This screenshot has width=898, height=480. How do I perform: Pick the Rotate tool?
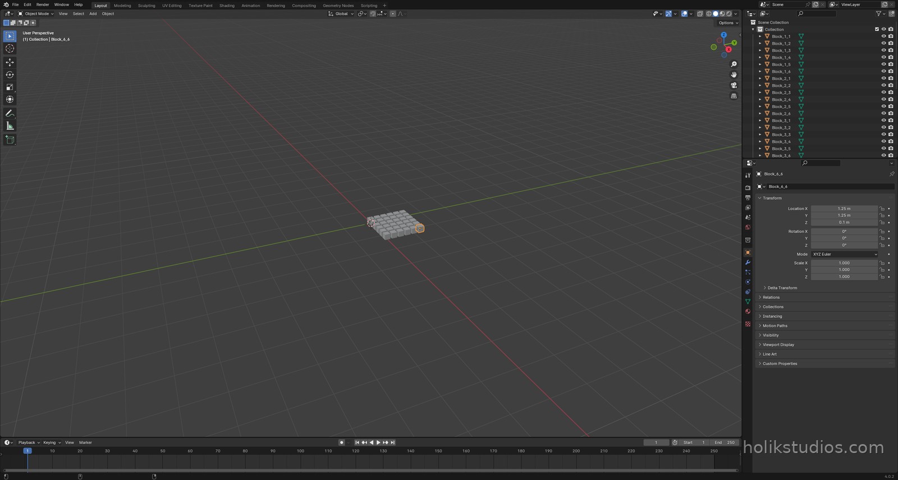pos(10,75)
